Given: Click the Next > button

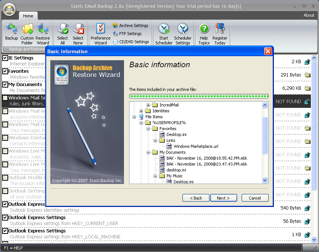Looking at the screenshot, I should point(223,198).
